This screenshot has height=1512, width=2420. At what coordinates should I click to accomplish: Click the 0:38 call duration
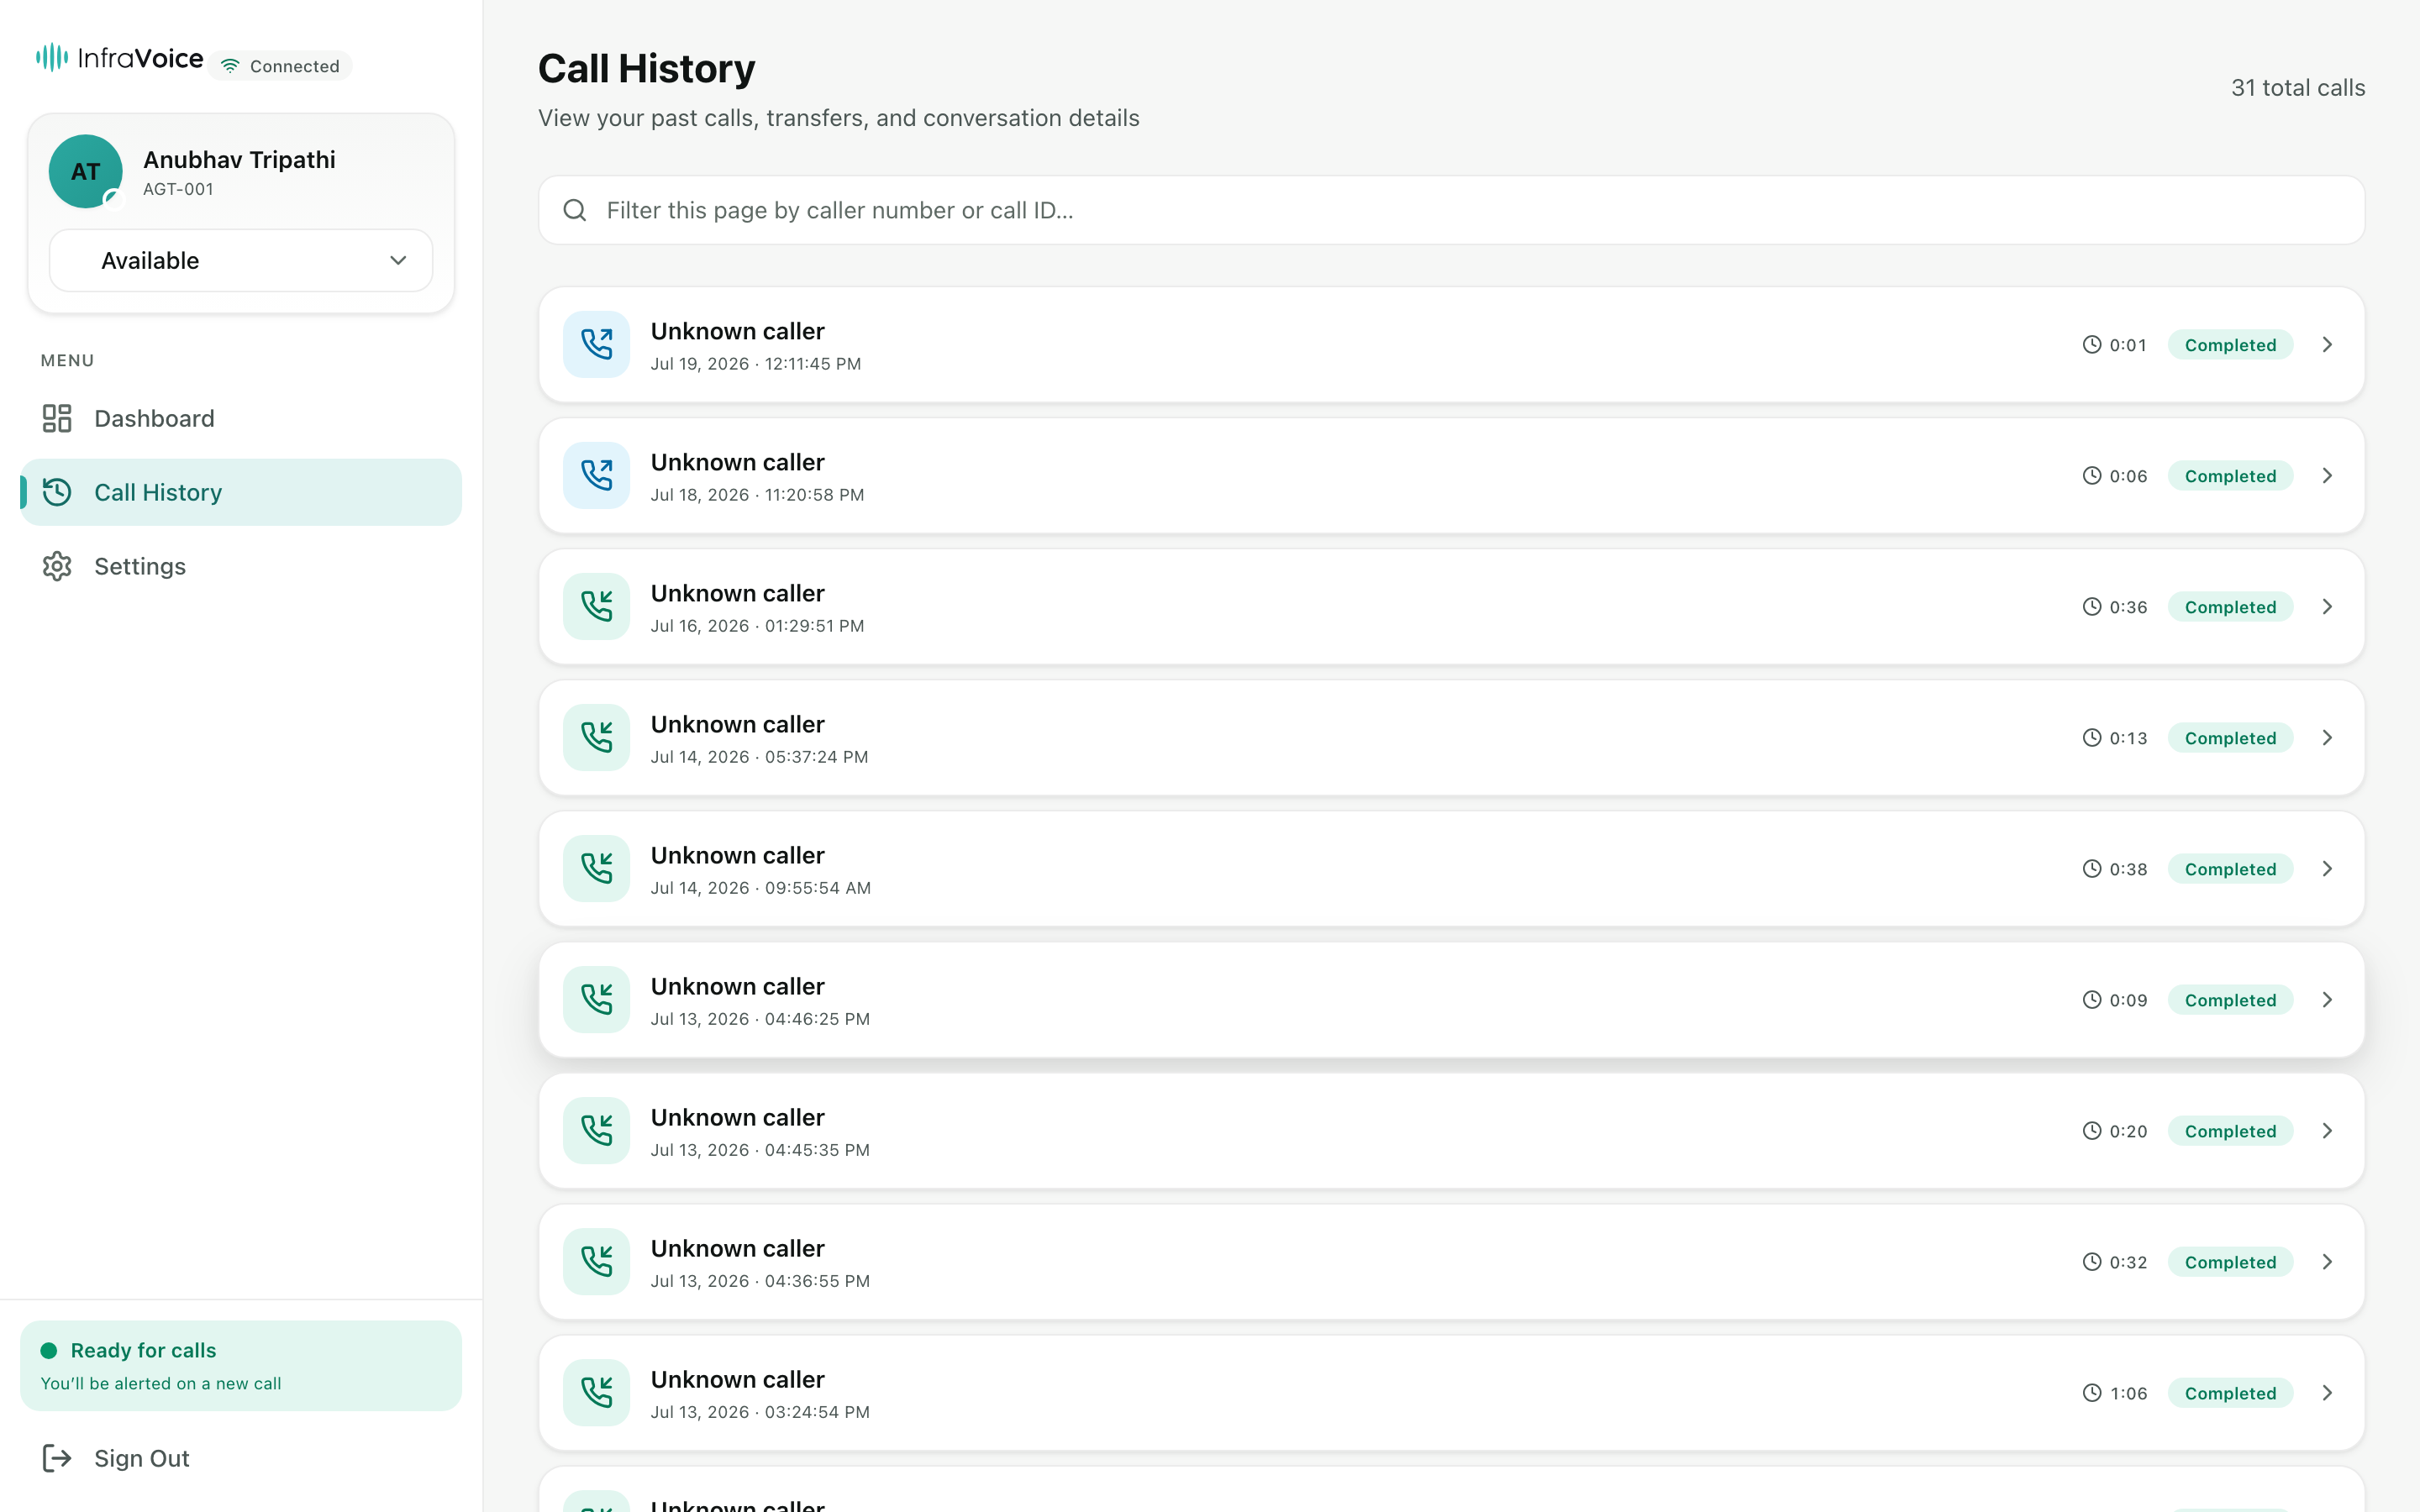coord(2128,869)
